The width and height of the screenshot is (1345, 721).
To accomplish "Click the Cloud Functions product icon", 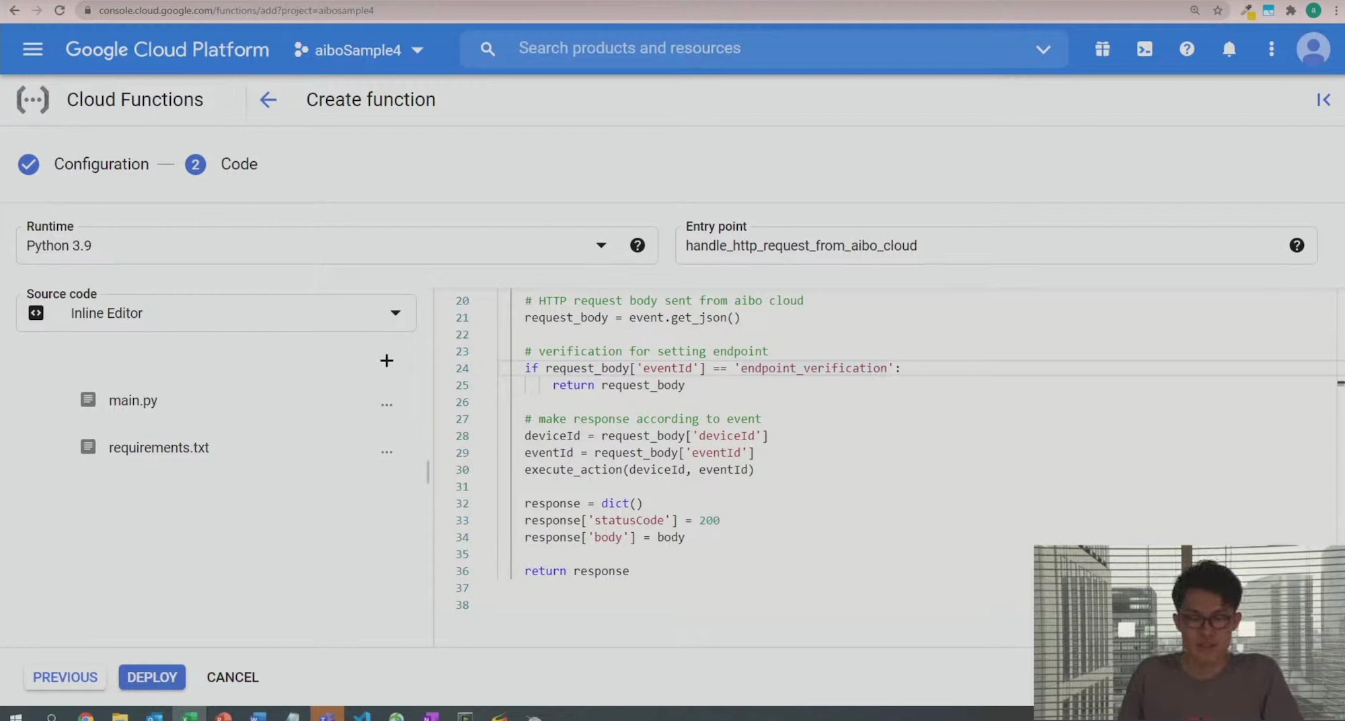I will 32,99.
